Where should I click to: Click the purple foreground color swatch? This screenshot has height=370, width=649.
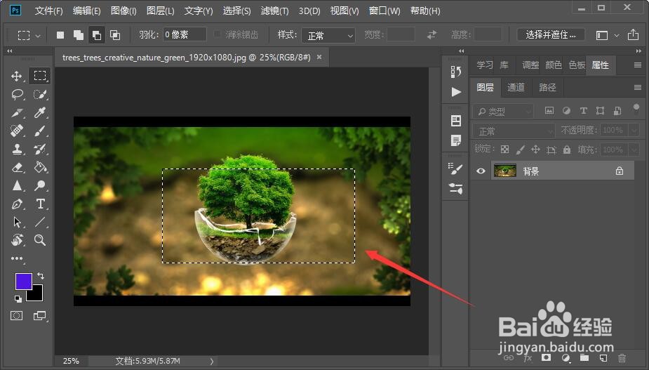coord(24,282)
